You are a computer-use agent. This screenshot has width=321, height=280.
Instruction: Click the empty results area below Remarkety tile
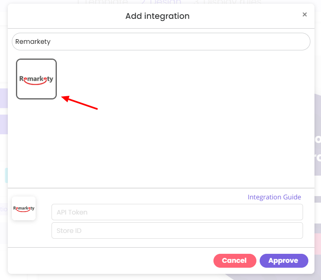point(161,144)
